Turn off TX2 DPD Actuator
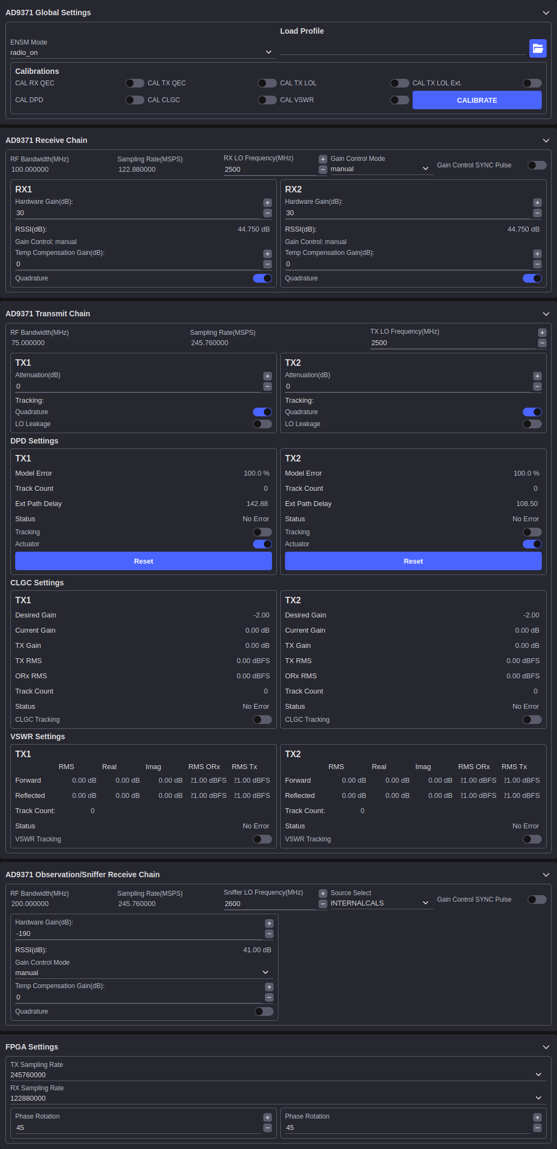Image resolution: width=557 pixels, height=1149 pixels. (532, 544)
